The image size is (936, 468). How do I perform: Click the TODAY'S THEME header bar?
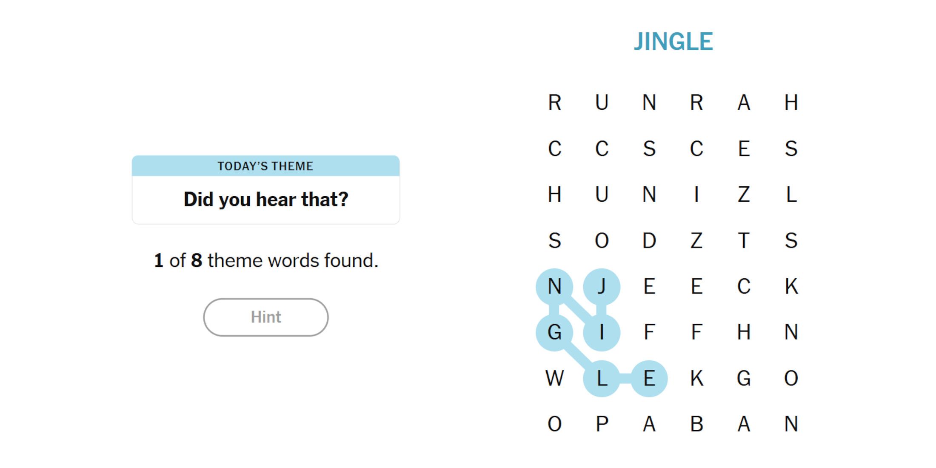pos(265,166)
